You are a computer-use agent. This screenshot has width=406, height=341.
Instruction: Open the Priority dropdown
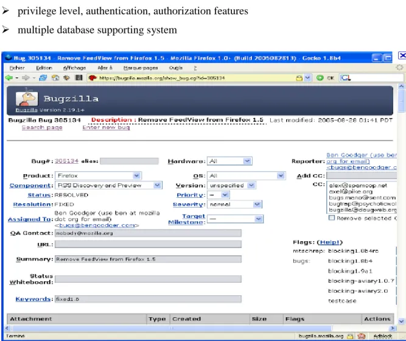(225, 195)
